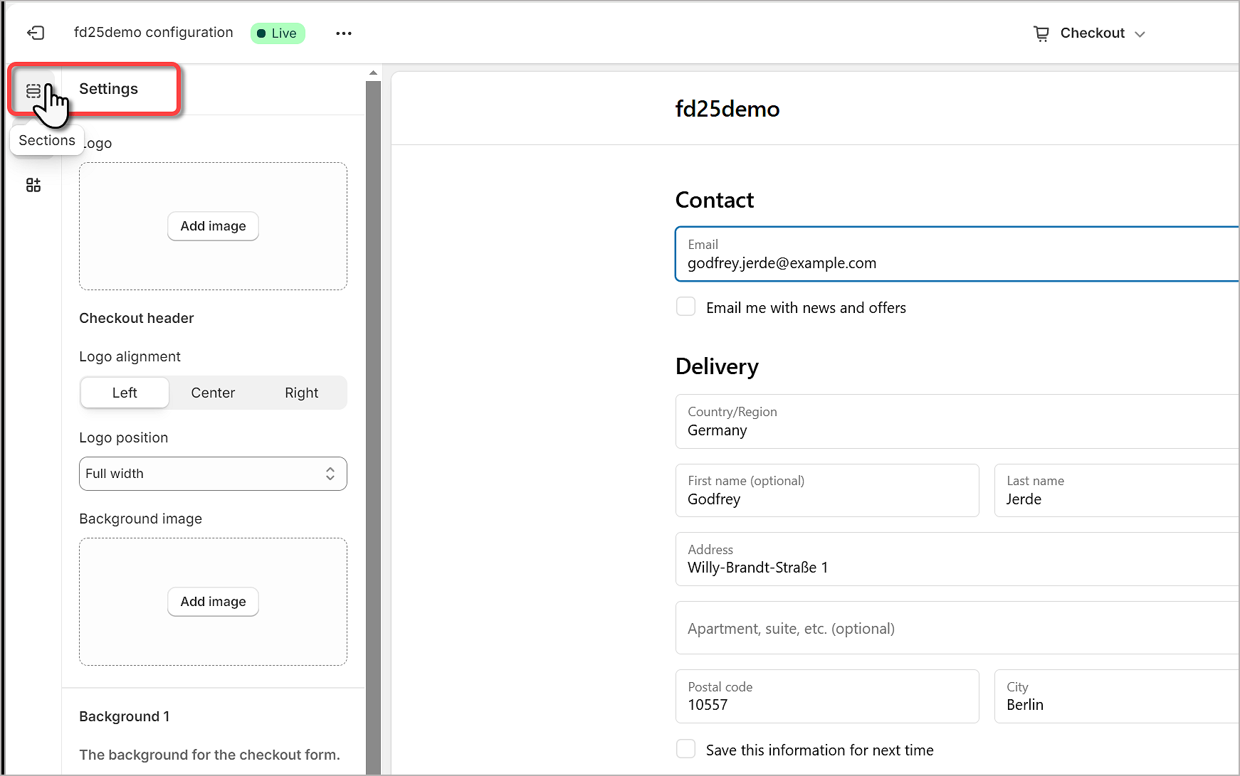Click the cart icon beside Checkout
Viewport: 1240px width, 776px height.
(1041, 33)
